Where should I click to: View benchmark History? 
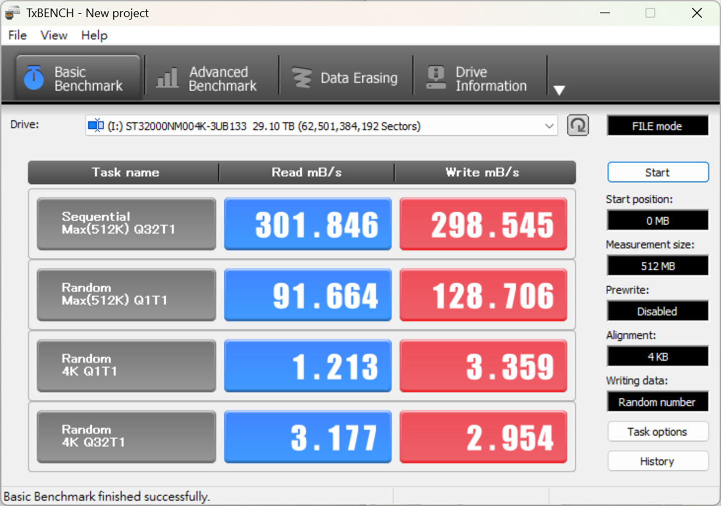(x=657, y=461)
